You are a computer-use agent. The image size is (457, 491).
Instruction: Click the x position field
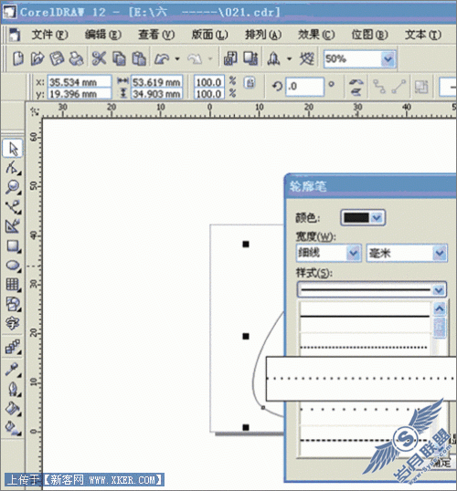80,82
